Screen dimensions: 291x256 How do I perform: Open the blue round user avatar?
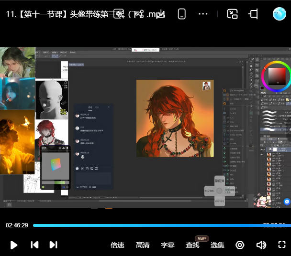[280, 14]
